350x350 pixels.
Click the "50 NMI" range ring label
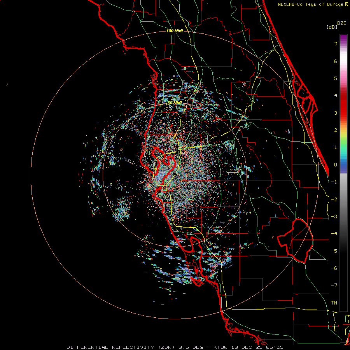[x=175, y=103]
